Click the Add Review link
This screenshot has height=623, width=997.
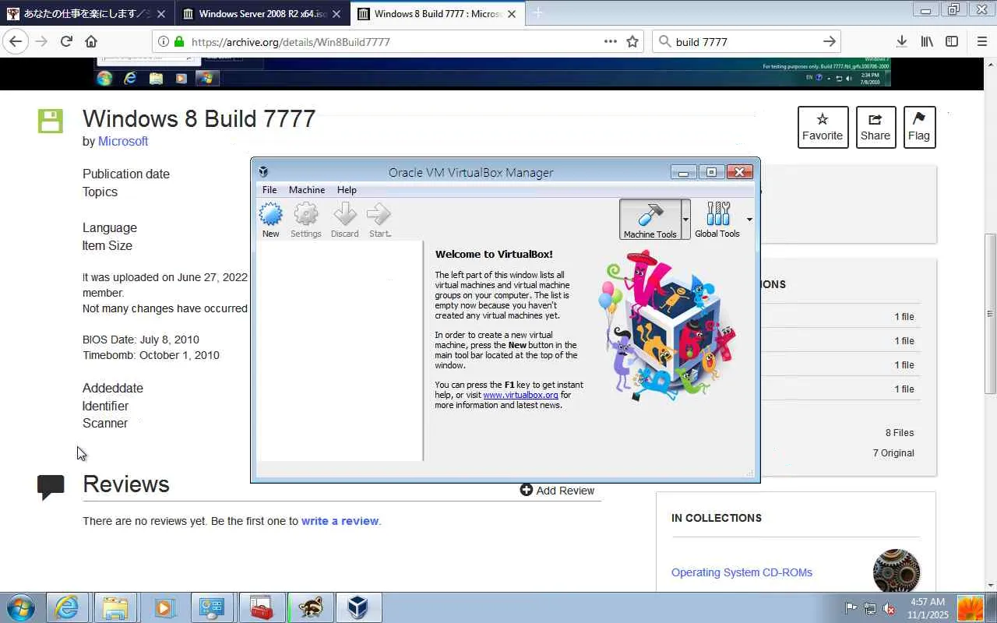[x=557, y=491]
